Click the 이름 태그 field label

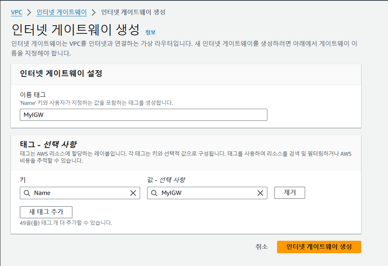(33, 95)
